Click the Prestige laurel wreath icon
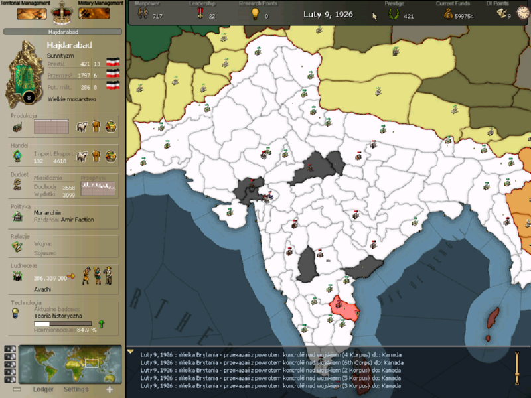The width and height of the screenshot is (531, 398). tap(394, 14)
